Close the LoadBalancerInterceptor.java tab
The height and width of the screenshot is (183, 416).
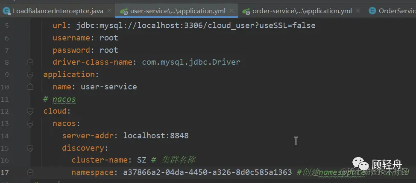click(109, 11)
